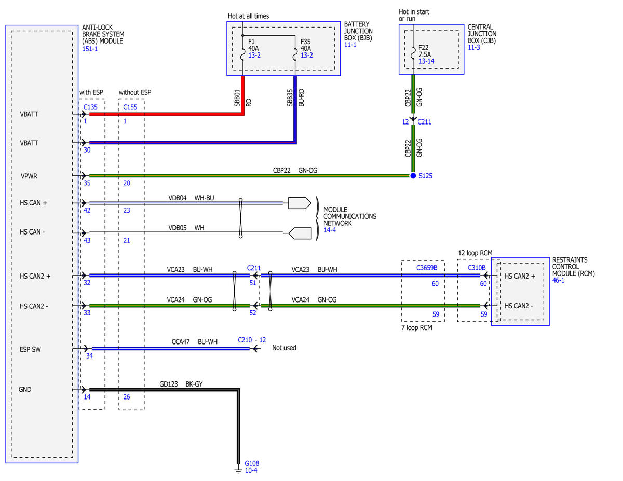Click the C210 - 12 connector link
This screenshot has height=481, width=623.
coord(252,340)
